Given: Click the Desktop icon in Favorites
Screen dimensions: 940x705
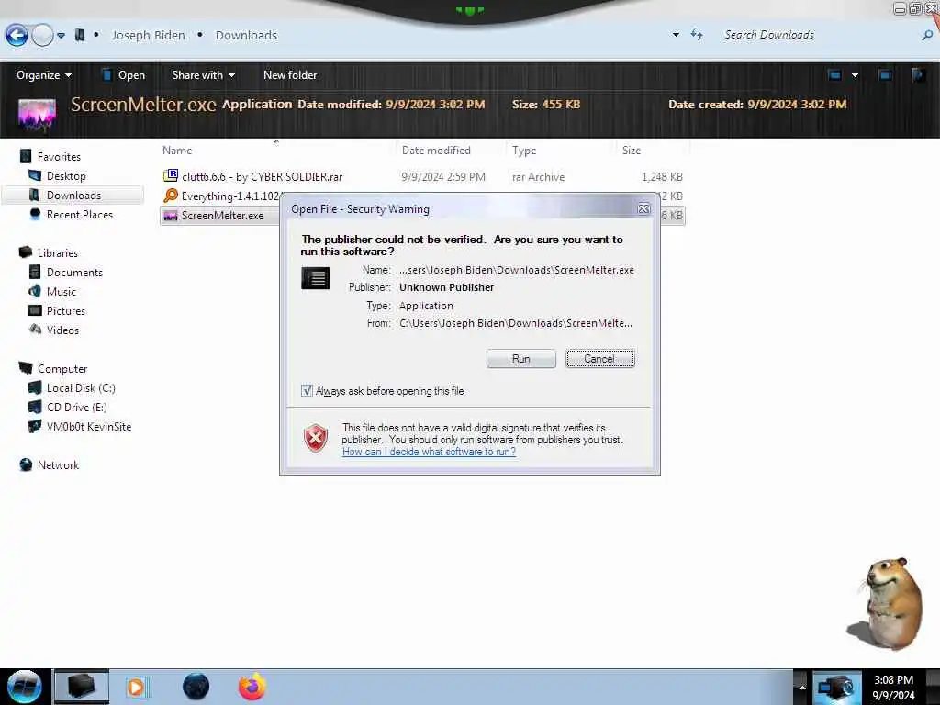Looking at the screenshot, I should pyautogui.click(x=36, y=175).
